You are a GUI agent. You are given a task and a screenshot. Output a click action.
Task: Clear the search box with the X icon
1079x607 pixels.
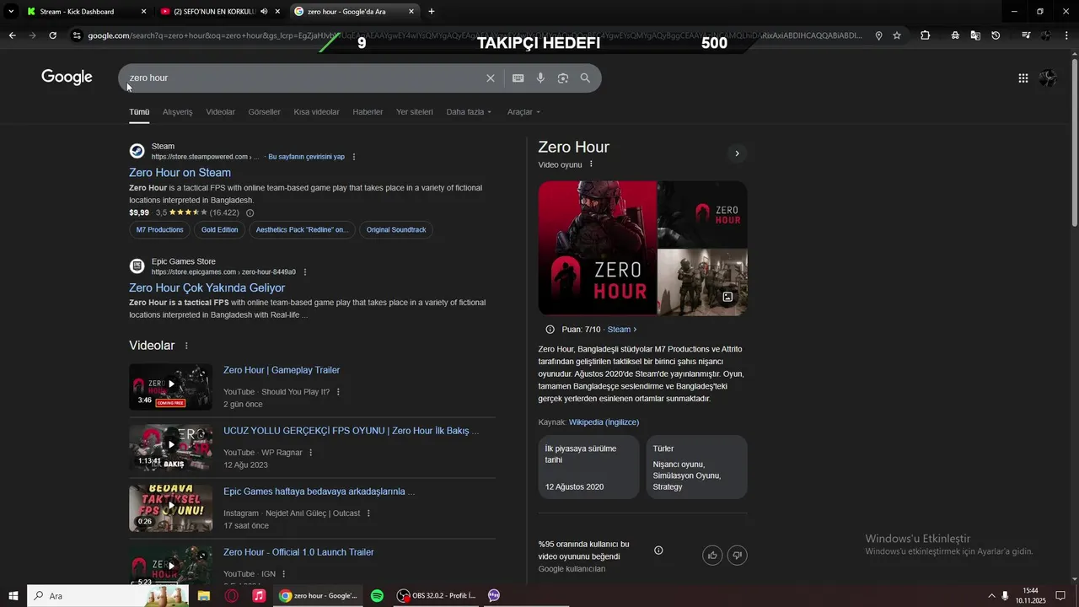(x=491, y=78)
